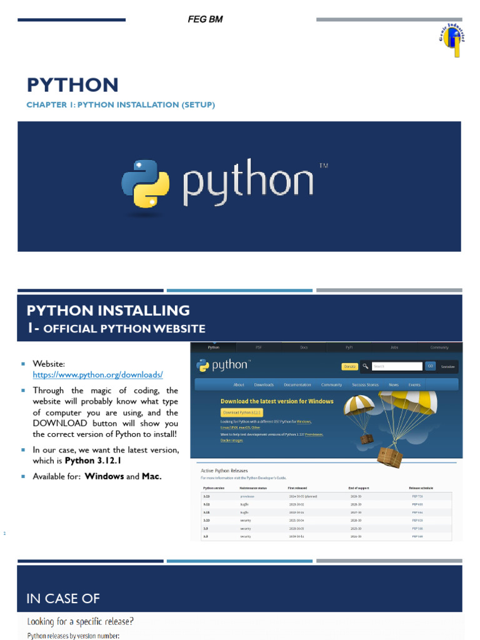Select the Python tab in the top site bar
480x640 pixels.
click(x=214, y=347)
